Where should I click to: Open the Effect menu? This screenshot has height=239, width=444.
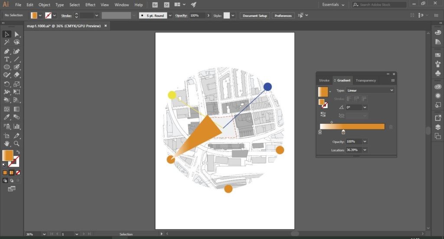(x=90, y=5)
